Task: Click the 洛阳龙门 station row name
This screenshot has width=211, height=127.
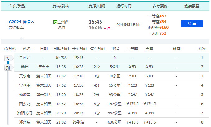Action: click(25, 113)
